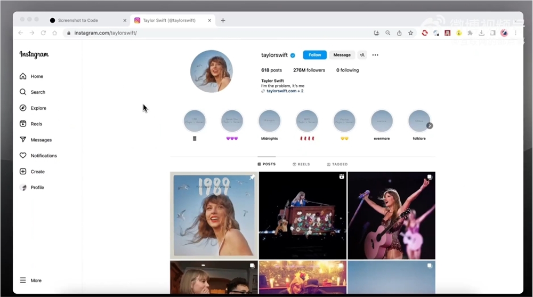Go to Instagram Home in sidebar
Image resolution: width=533 pixels, height=297 pixels.
31,76
